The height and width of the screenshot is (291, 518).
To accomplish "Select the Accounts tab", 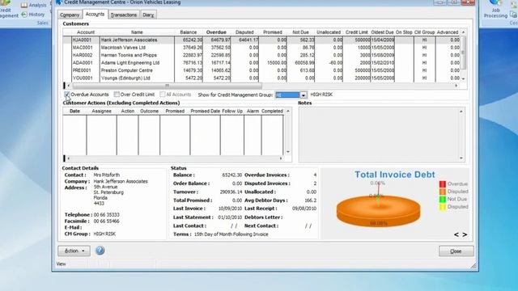I will [95, 15].
